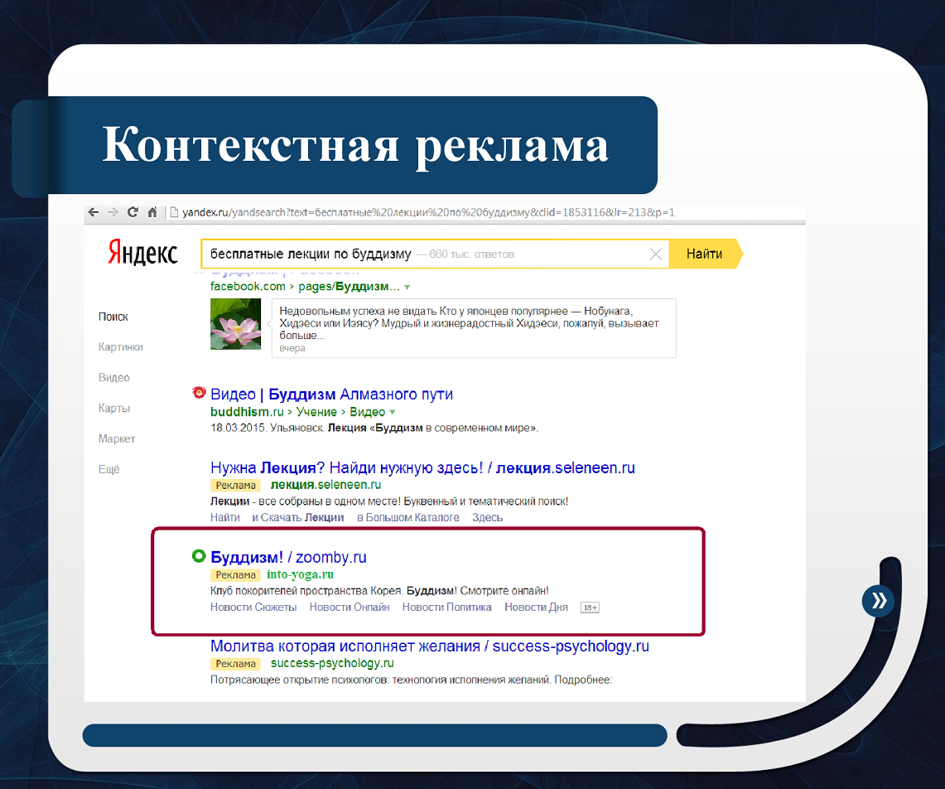Click the Недовольным успеха не видать snippet box
This screenshot has height=789, width=945.
point(474,328)
